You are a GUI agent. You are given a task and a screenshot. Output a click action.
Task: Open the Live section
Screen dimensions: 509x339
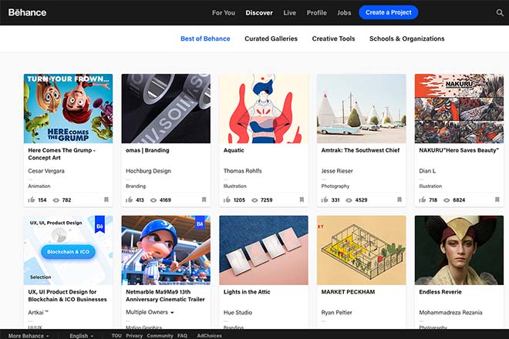(x=289, y=12)
